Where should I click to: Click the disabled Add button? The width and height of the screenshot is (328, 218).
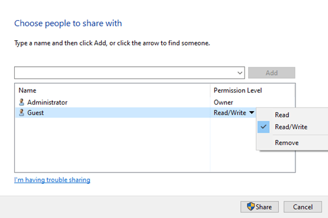click(272, 73)
